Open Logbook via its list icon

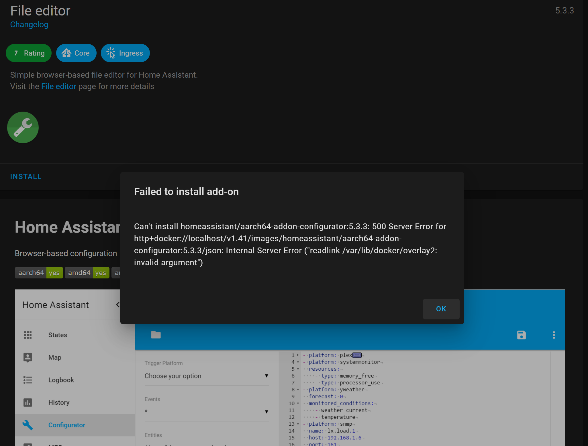pos(28,380)
